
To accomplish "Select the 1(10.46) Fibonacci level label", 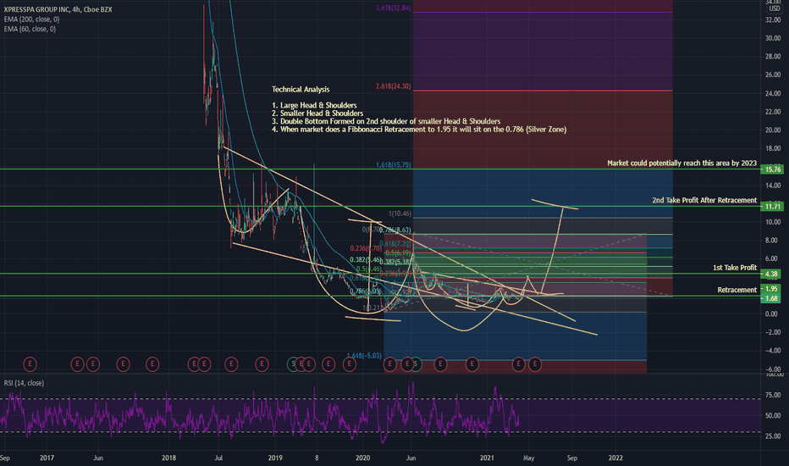I will [x=400, y=214].
